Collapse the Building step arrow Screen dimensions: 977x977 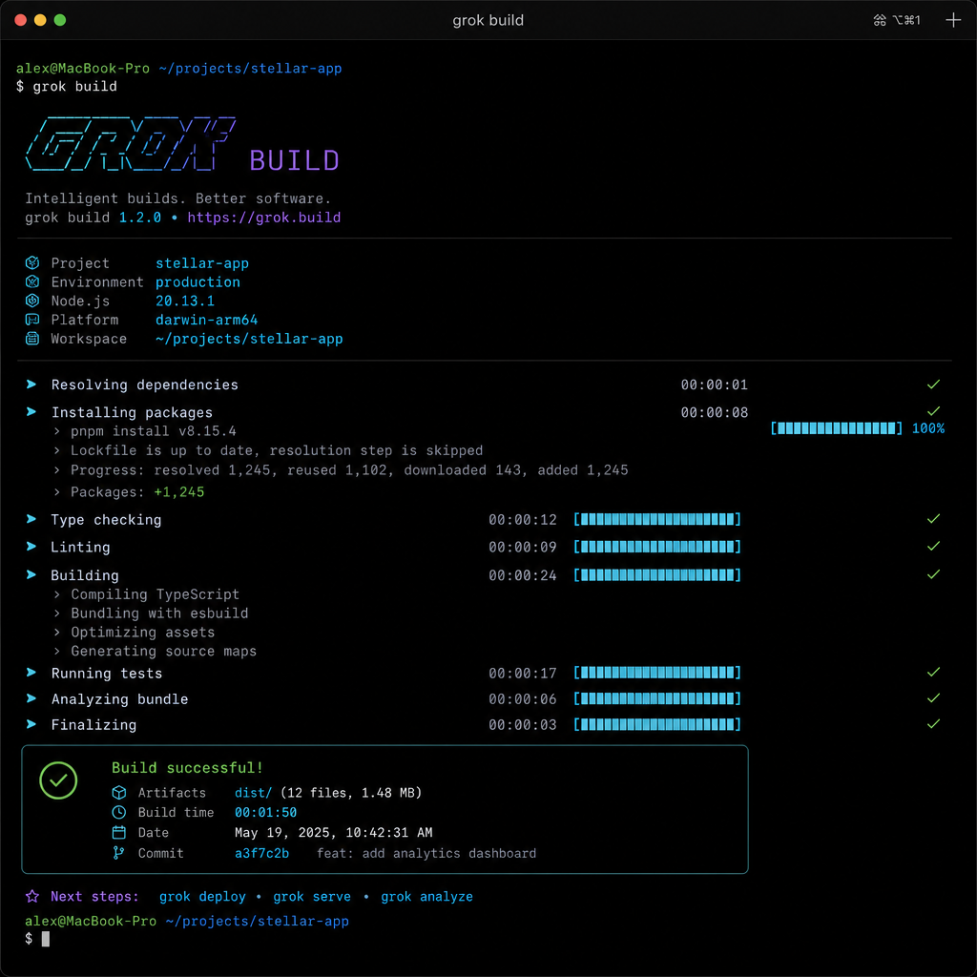[31, 573]
